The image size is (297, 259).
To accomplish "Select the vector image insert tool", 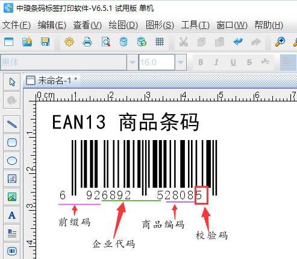I will tap(12, 179).
